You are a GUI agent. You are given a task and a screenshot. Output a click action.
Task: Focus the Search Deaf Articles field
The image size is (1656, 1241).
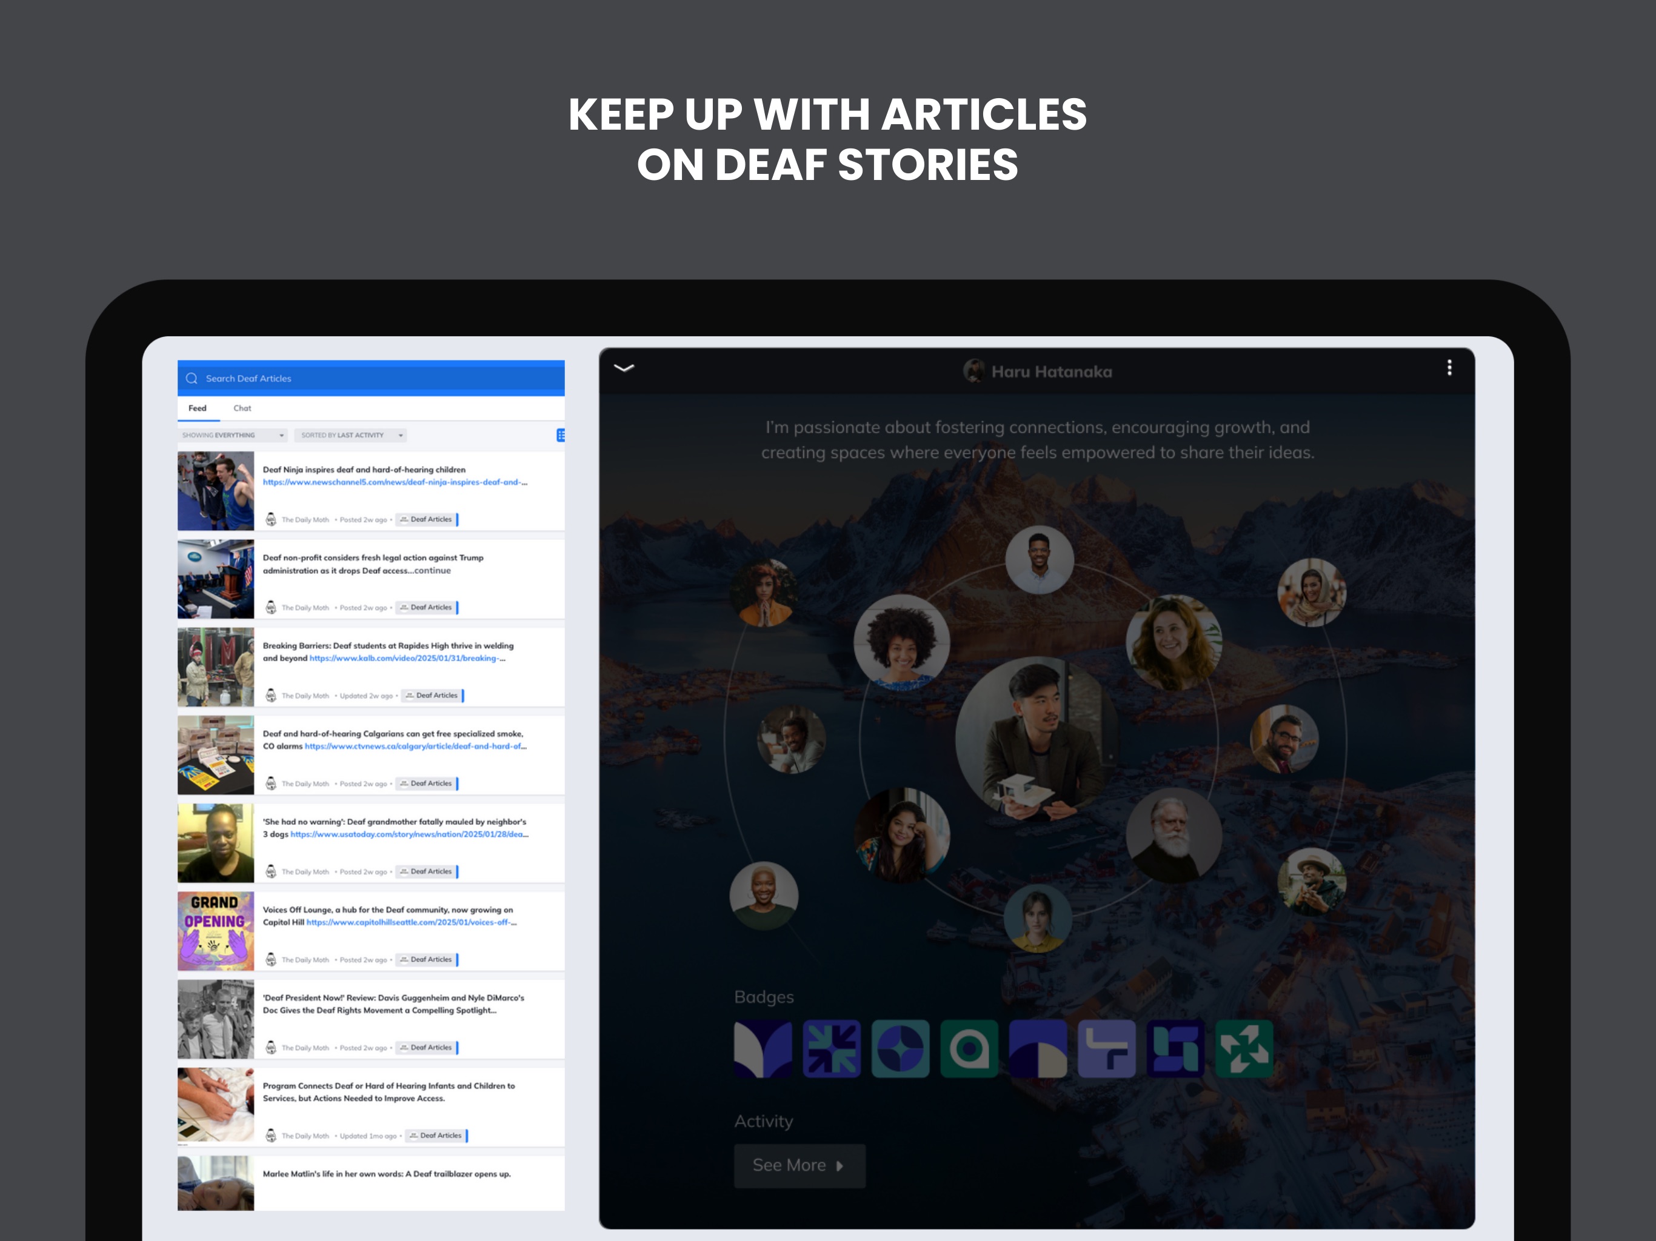(370, 378)
